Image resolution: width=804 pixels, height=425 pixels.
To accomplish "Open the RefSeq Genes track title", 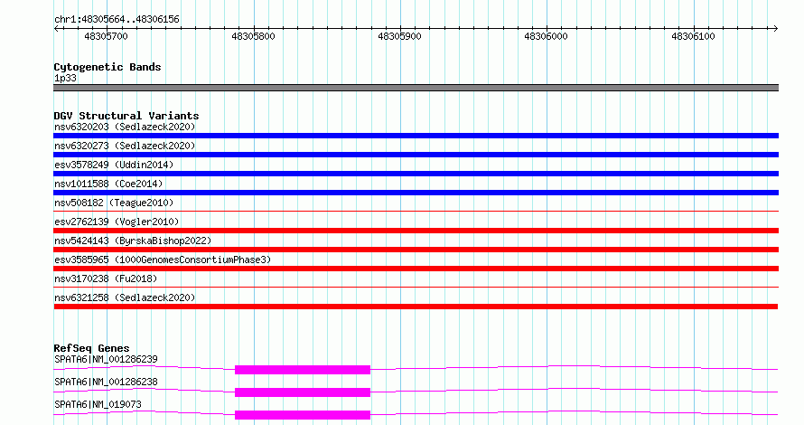I will pyautogui.click(x=91, y=348).
